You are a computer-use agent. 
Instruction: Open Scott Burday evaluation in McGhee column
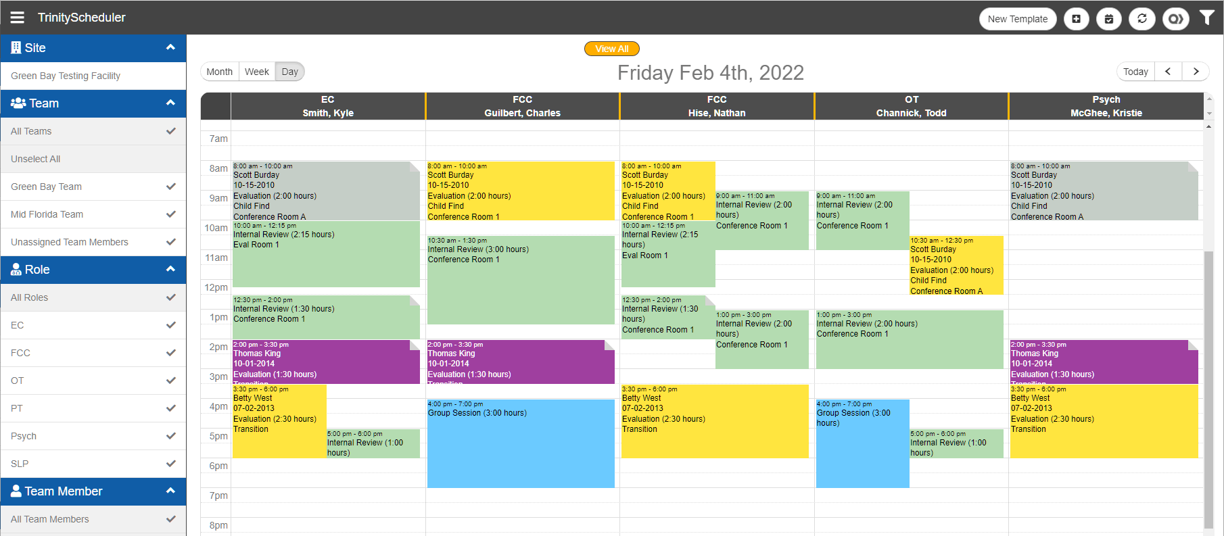click(x=1104, y=191)
